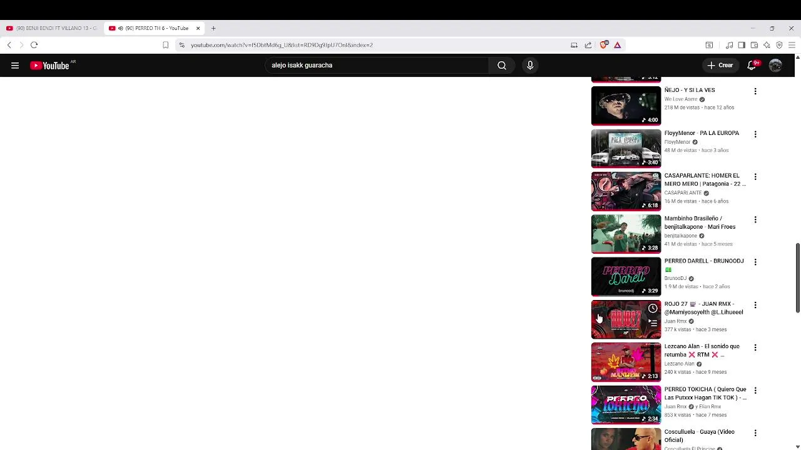The height and width of the screenshot is (450, 801).
Task: Play the CASAPARLANTE thumbnail
Action: click(x=626, y=191)
